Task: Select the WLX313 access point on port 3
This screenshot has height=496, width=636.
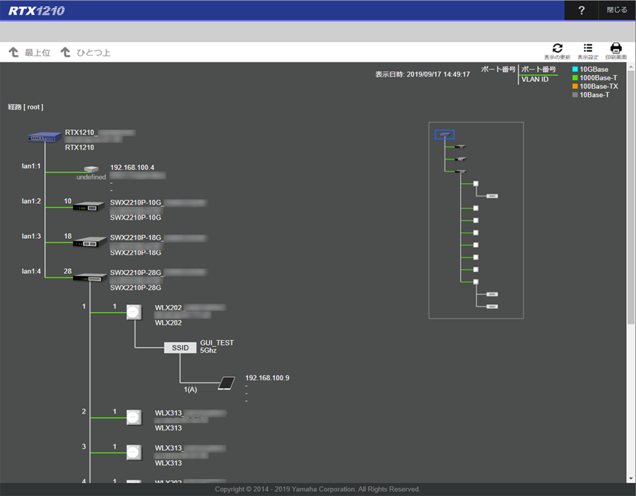Action: click(x=134, y=452)
